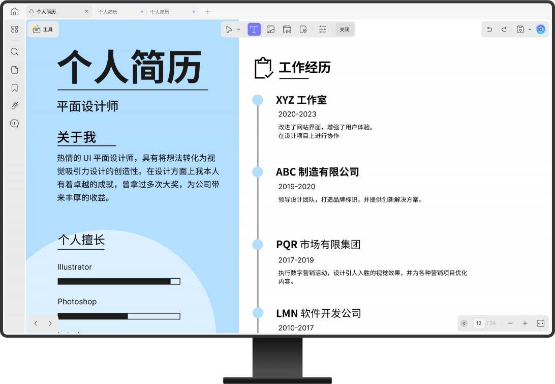Open the bookmarks panel in sidebar
Viewport: 555px width, 384px height.
pos(15,88)
